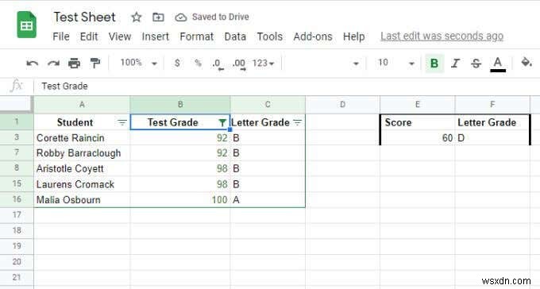This screenshot has height=289, width=540.
Task: Click the formula bar containing Test Grade
Action: 286,86
